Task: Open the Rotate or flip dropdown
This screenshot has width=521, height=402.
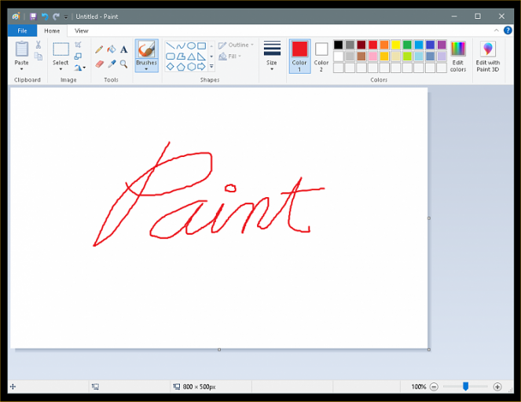Action: coord(79,68)
